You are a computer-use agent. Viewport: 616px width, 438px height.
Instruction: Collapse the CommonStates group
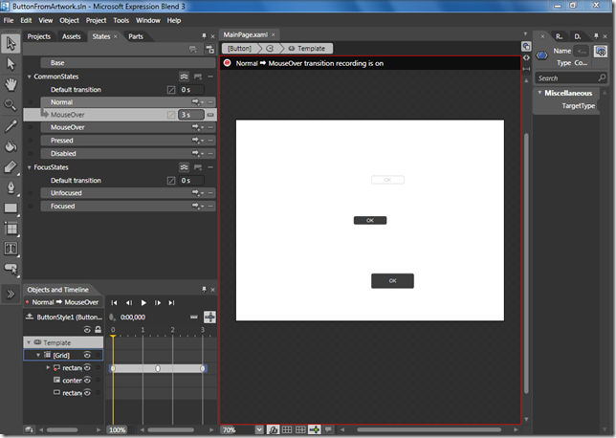click(x=29, y=77)
